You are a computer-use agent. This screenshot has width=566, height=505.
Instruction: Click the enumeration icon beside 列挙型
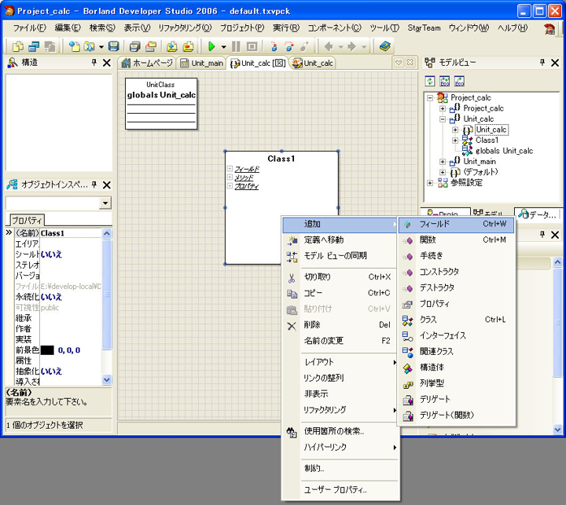pyautogui.click(x=407, y=385)
